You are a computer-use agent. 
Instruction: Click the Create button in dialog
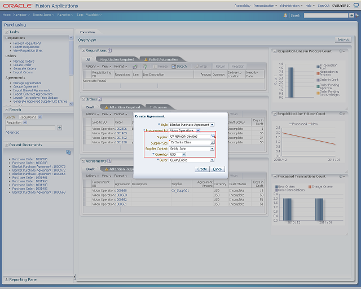tap(202, 169)
